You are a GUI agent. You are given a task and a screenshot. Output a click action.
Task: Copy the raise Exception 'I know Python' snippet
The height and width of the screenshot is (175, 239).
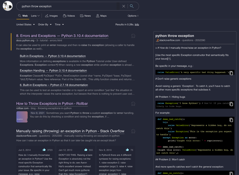click(x=231, y=104)
